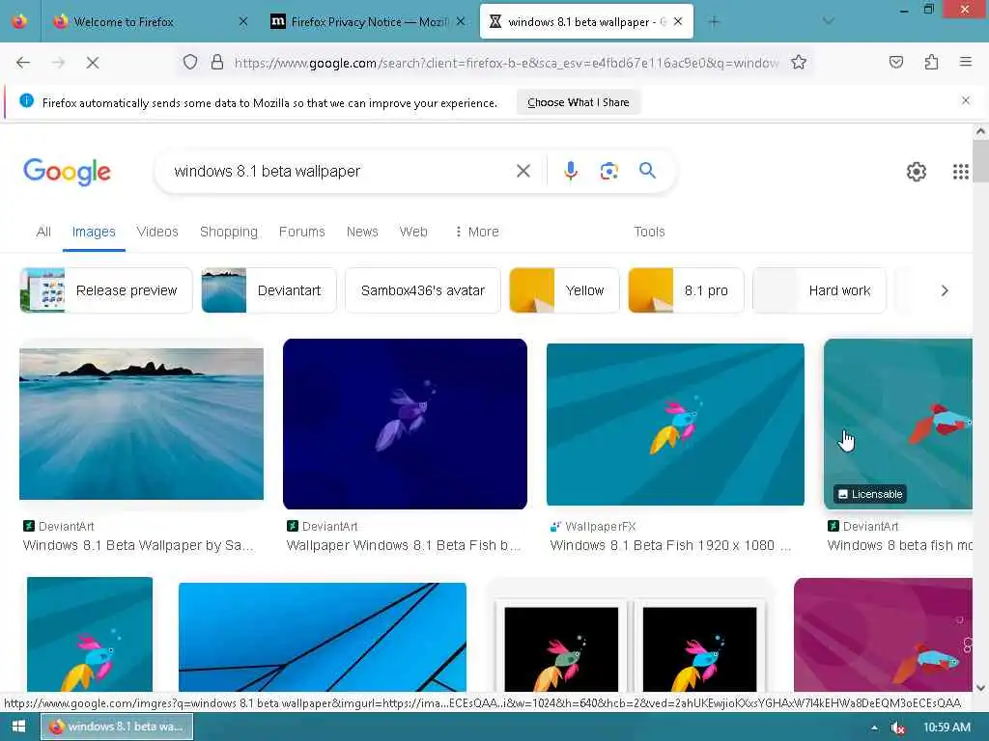Open the Windows Start button
The width and height of the screenshot is (989, 741).
[18, 727]
